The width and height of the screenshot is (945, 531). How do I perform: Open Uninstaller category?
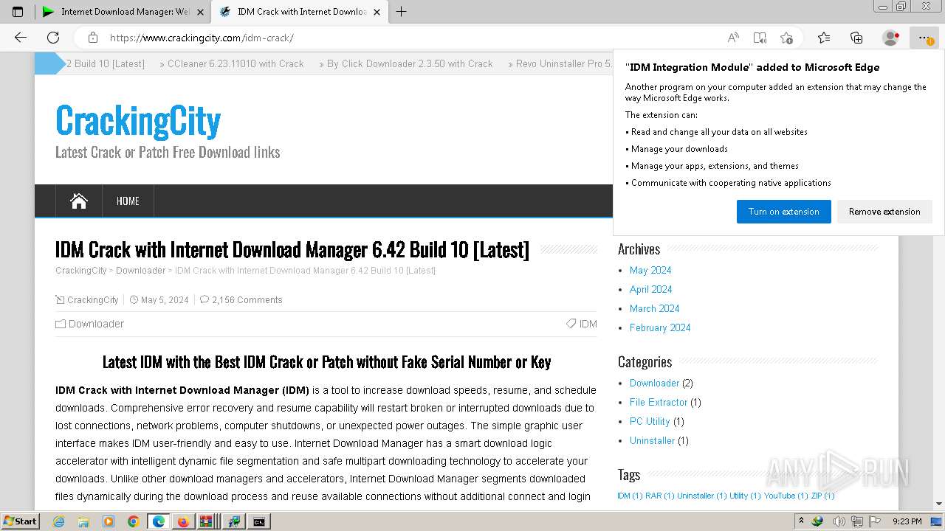[x=652, y=440]
